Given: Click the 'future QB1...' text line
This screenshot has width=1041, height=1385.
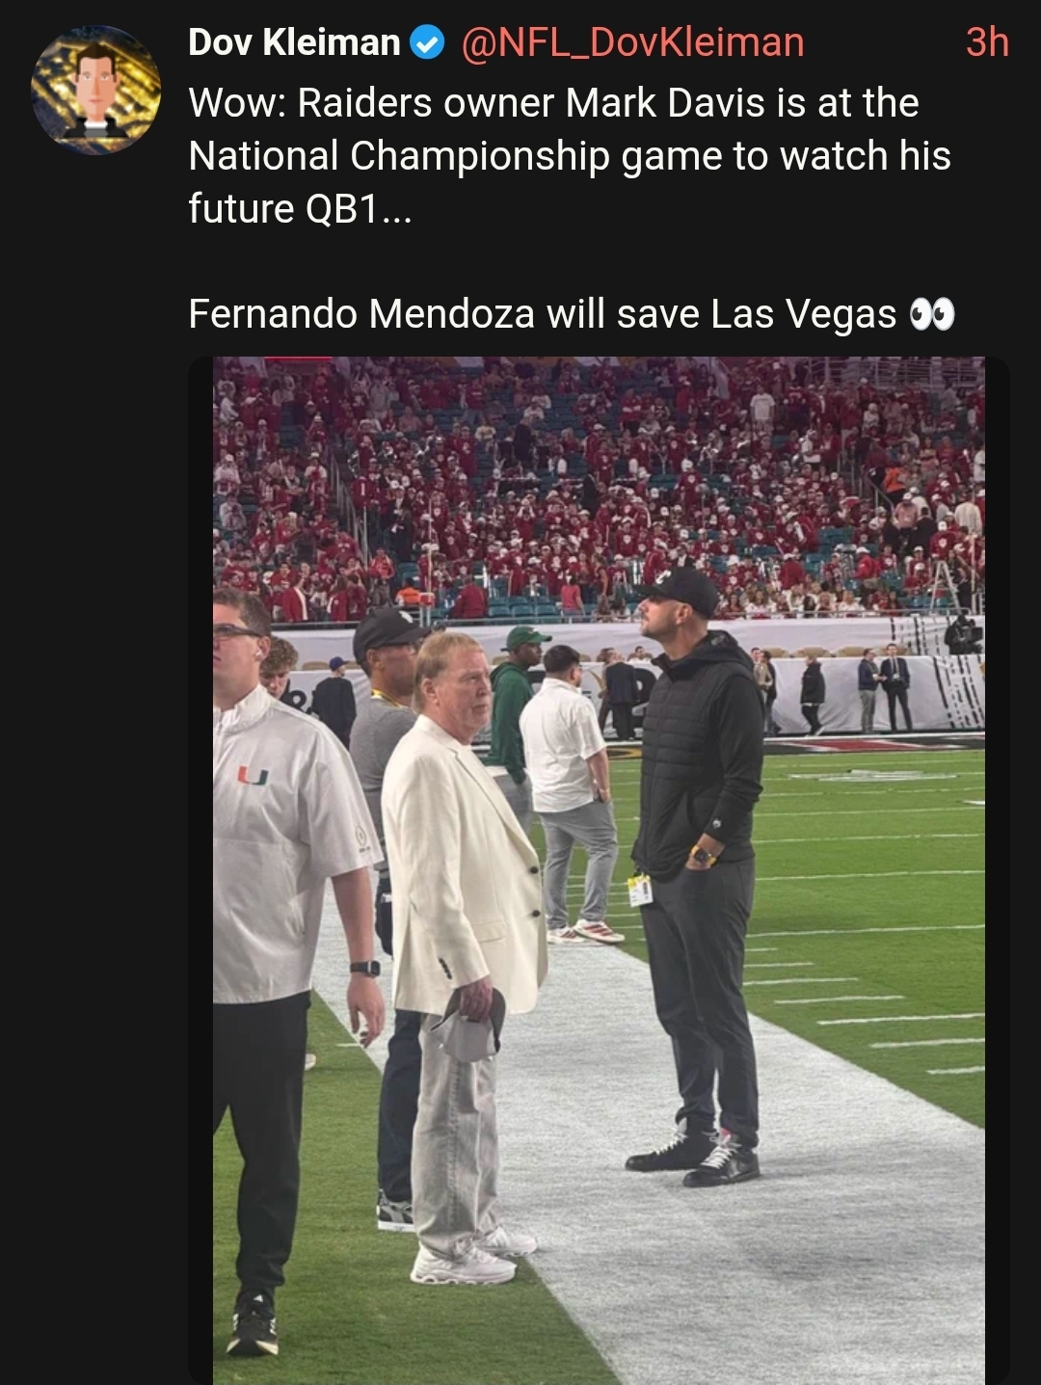Looking at the screenshot, I should coord(300,209).
